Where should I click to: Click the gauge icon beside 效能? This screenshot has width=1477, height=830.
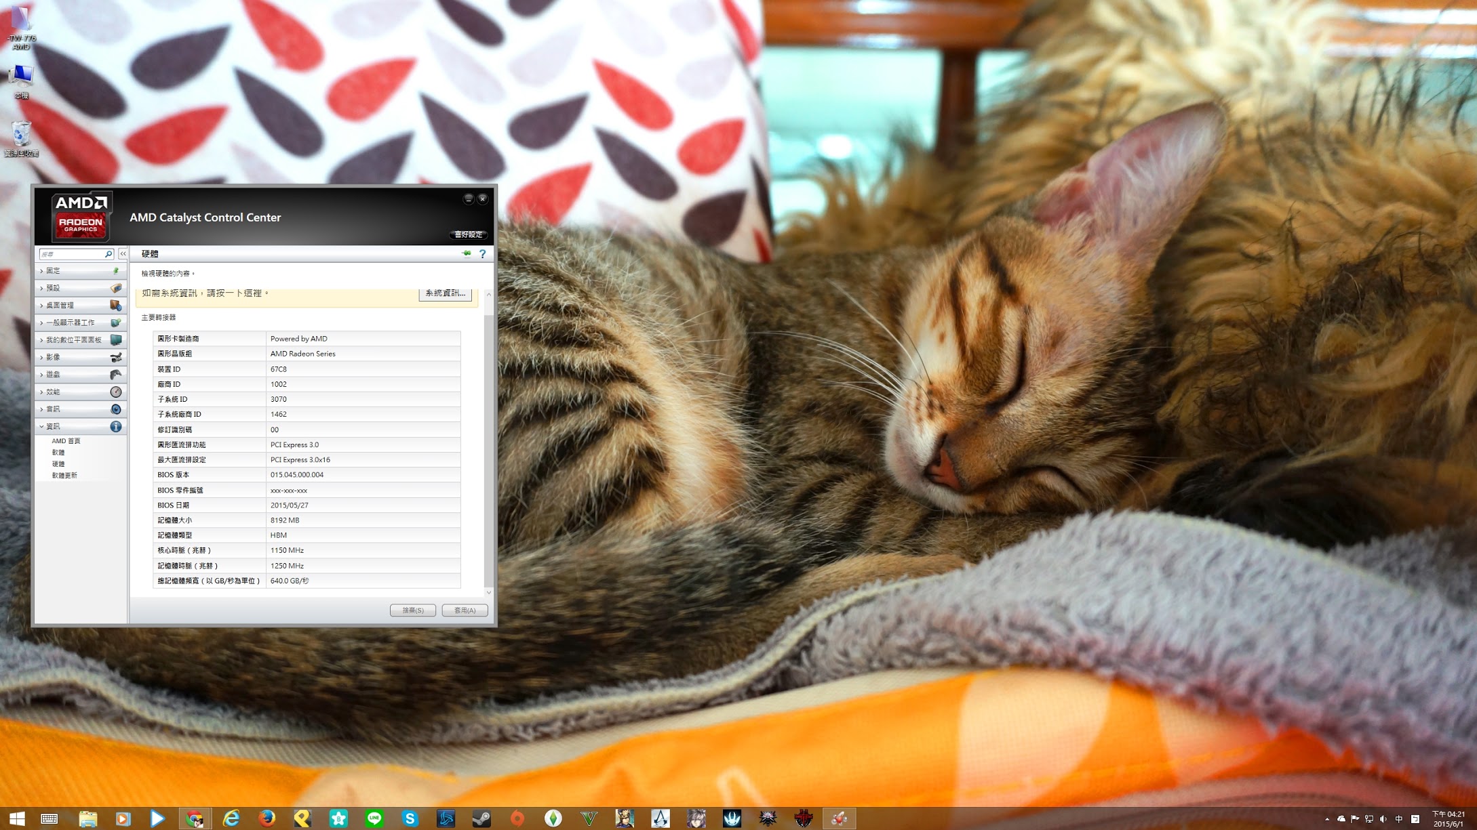(116, 392)
